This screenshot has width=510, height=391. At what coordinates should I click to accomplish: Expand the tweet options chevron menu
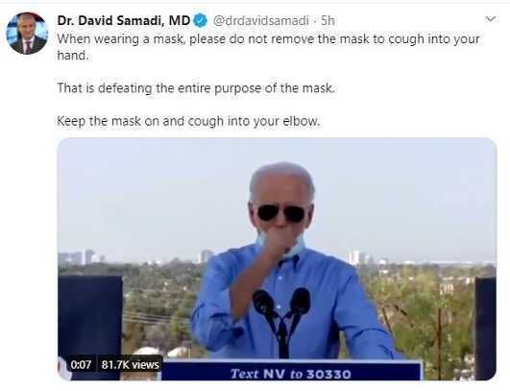(x=490, y=19)
